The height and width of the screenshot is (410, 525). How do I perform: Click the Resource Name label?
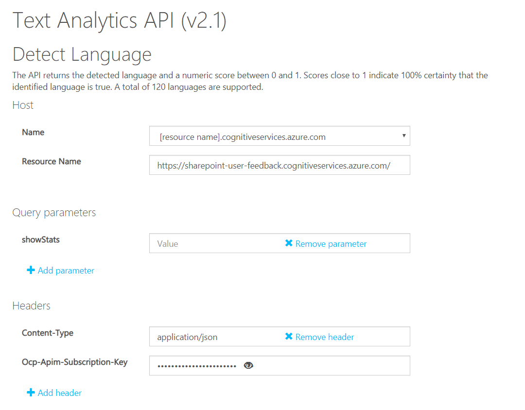tap(52, 161)
